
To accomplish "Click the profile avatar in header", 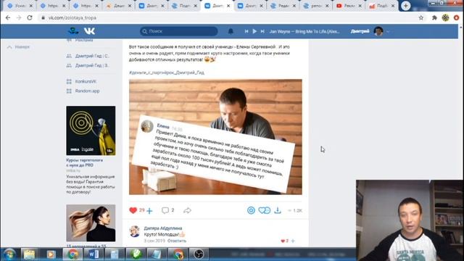I will [x=378, y=31].
